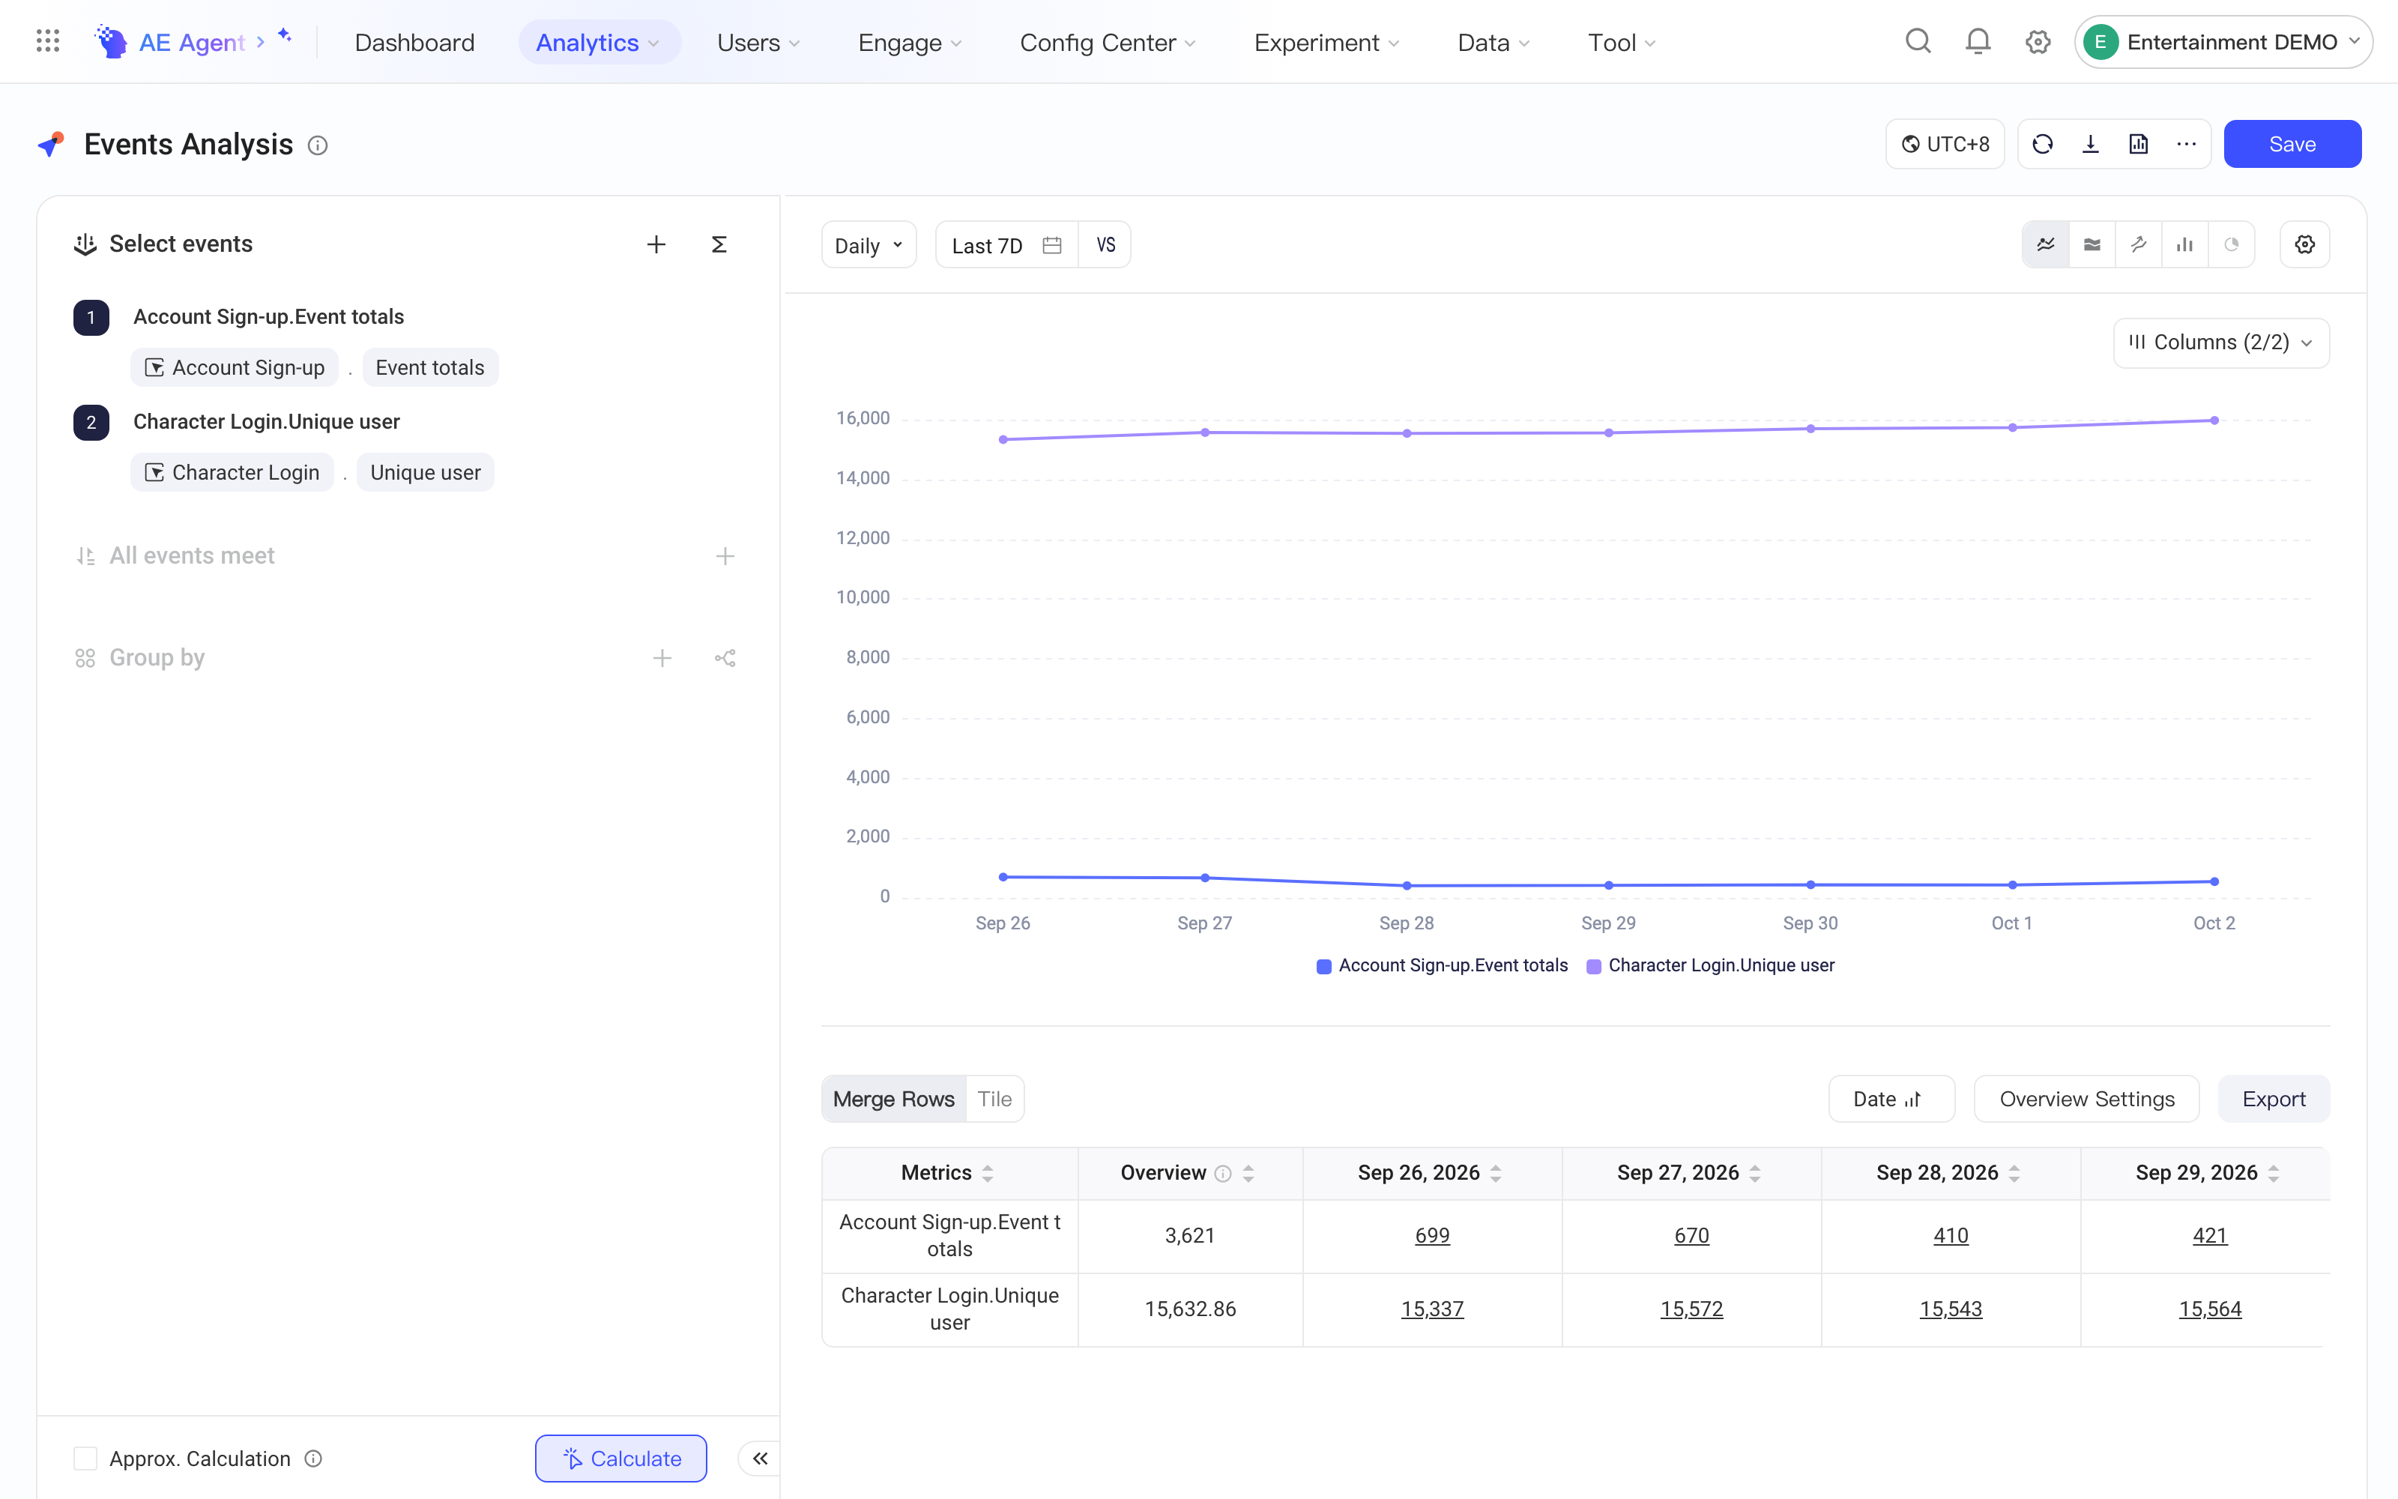Go to Dashboard tab
The image size is (2398, 1499).
click(414, 43)
